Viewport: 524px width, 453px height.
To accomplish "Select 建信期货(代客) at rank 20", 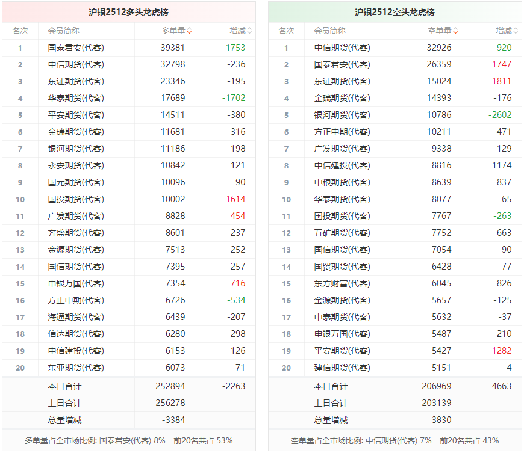I will point(342,368).
